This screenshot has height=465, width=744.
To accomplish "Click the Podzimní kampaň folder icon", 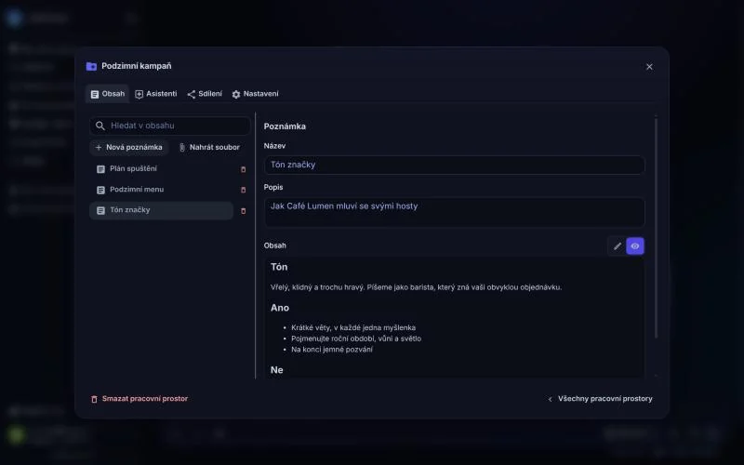I will pos(91,66).
